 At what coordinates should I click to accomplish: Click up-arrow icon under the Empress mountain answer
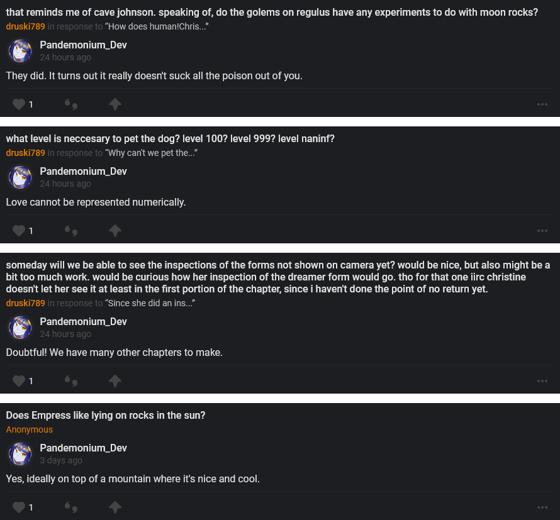pyautogui.click(x=115, y=507)
